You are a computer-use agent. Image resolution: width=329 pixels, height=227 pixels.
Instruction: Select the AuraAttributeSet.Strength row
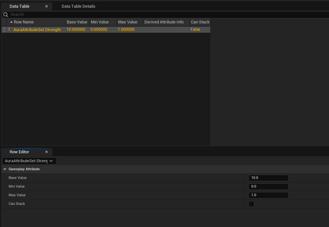(x=37, y=29)
